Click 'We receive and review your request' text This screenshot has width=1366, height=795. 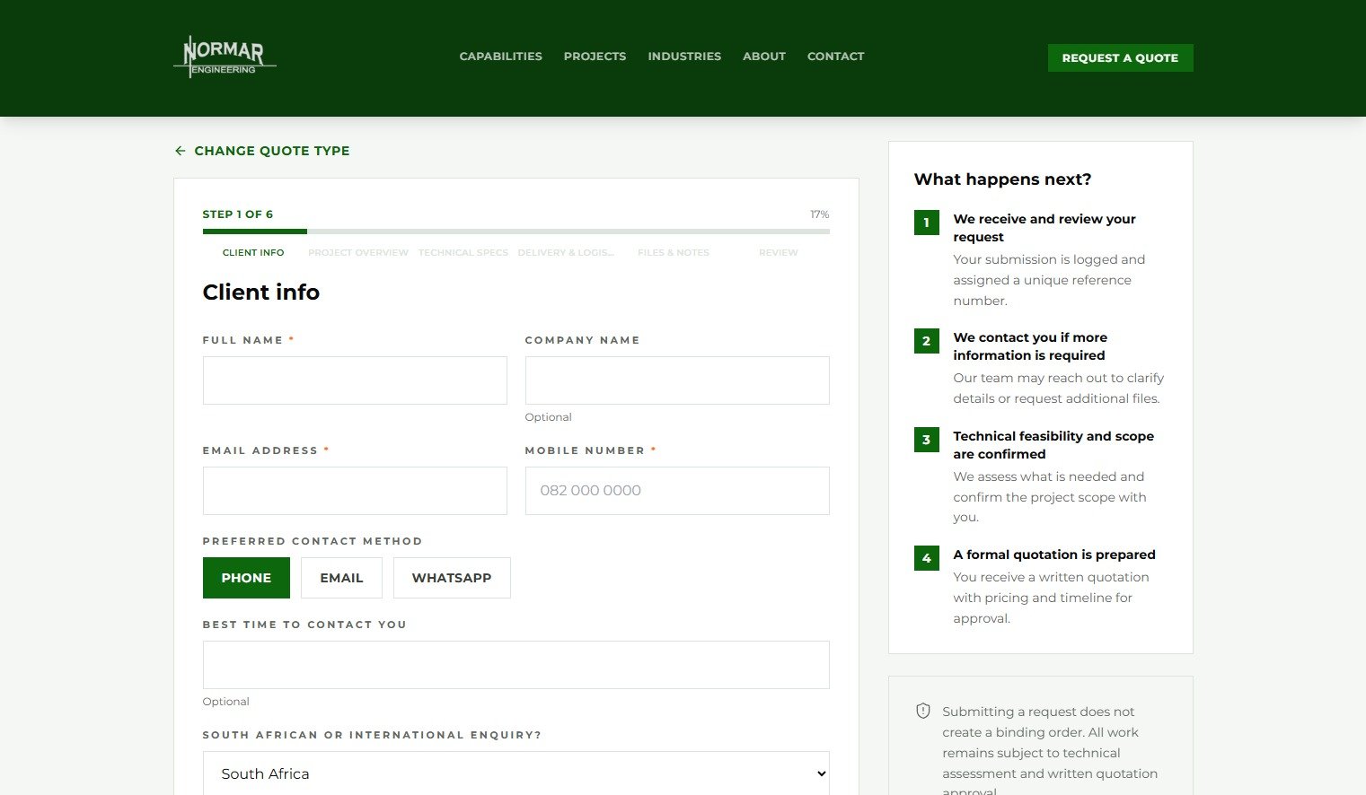(x=1044, y=228)
